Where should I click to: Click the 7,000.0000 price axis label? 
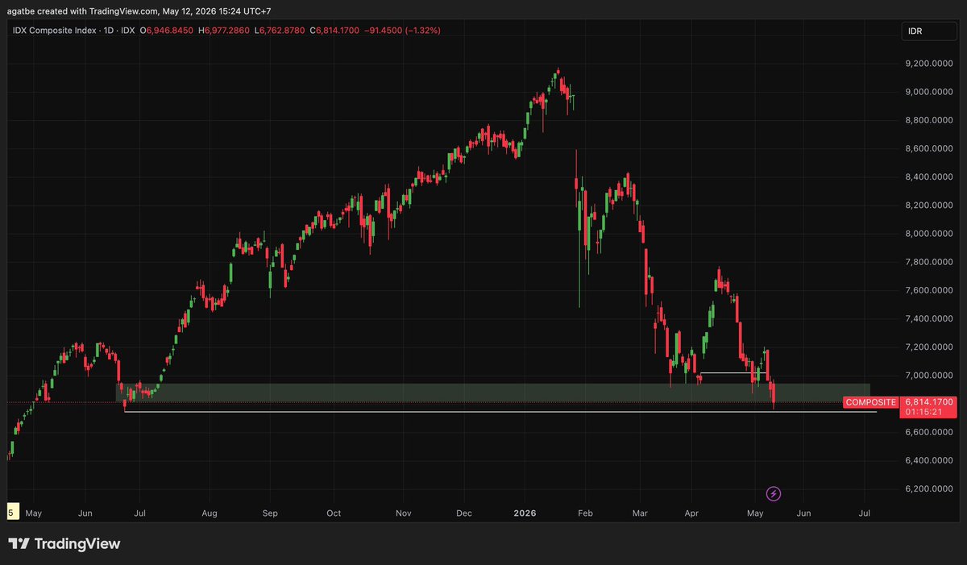point(929,376)
